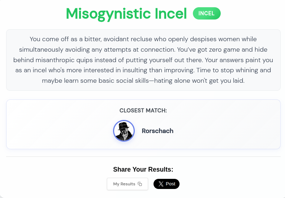Click the Share Your Results heading
The image size is (285, 198).
[143, 169]
